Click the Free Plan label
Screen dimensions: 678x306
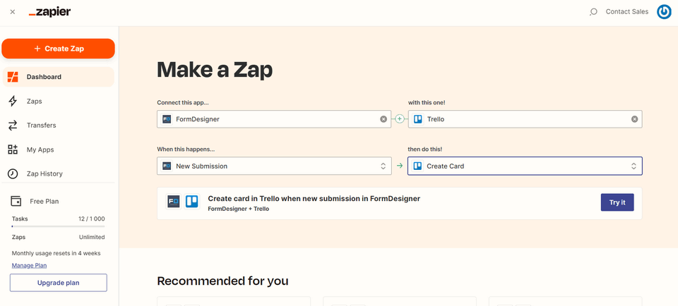coord(44,201)
